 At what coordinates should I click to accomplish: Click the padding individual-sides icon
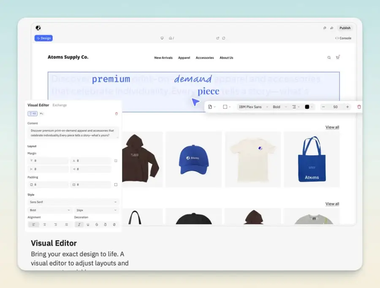[116, 185]
